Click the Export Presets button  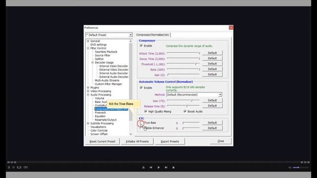click(x=170, y=141)
